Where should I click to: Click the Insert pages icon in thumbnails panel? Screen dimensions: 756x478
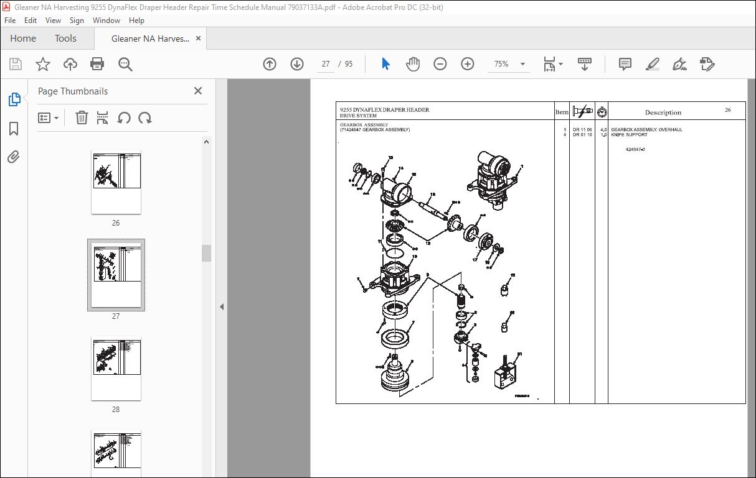pyautogui.click(x=103, y=117)
